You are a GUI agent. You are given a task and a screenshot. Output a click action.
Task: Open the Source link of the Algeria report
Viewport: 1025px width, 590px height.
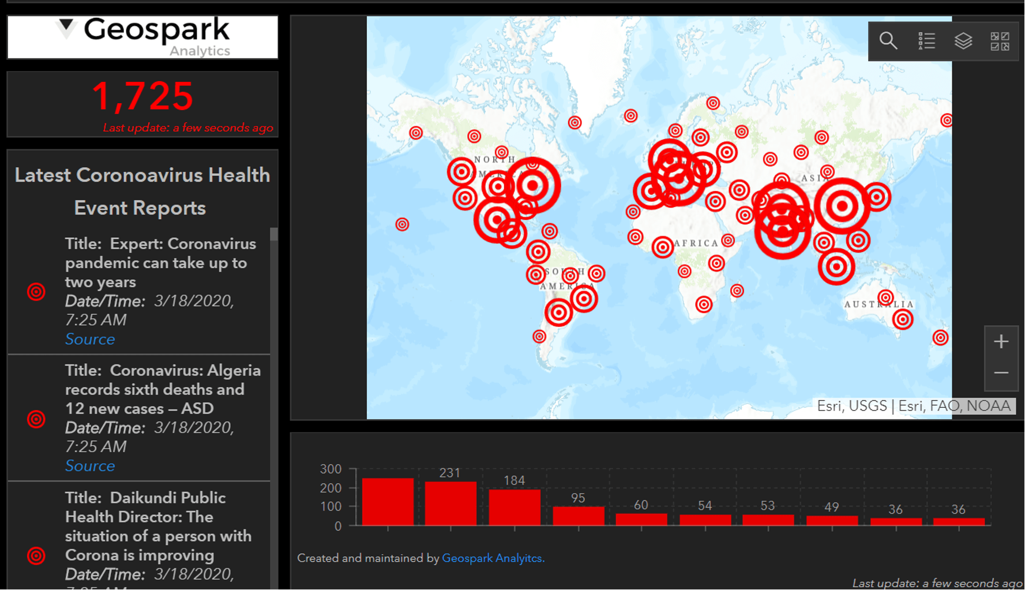point(90,465)
